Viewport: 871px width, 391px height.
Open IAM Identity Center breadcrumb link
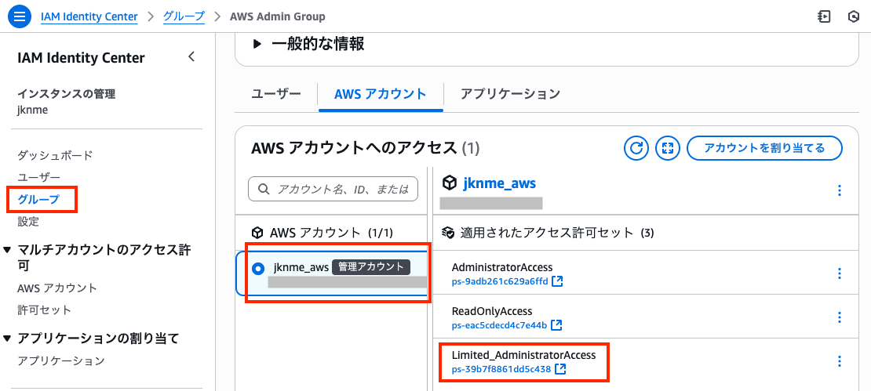click(x=89, y=16)
